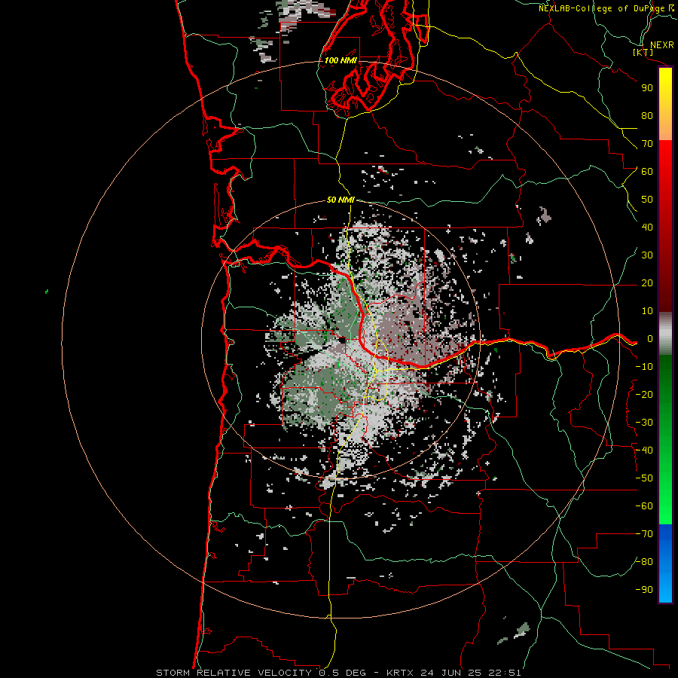678x678 pixels.
Task: Select the 80 value on the velocity scale
Action: pyautogui.click(x=647, y=115)
